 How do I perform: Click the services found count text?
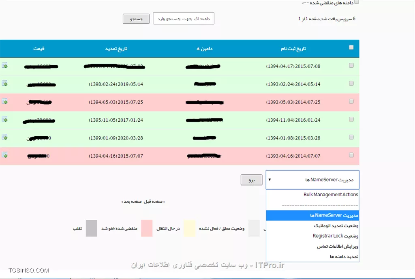coord(327,19)
